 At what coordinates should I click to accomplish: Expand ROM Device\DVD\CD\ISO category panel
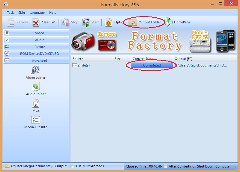click(36, 54)
